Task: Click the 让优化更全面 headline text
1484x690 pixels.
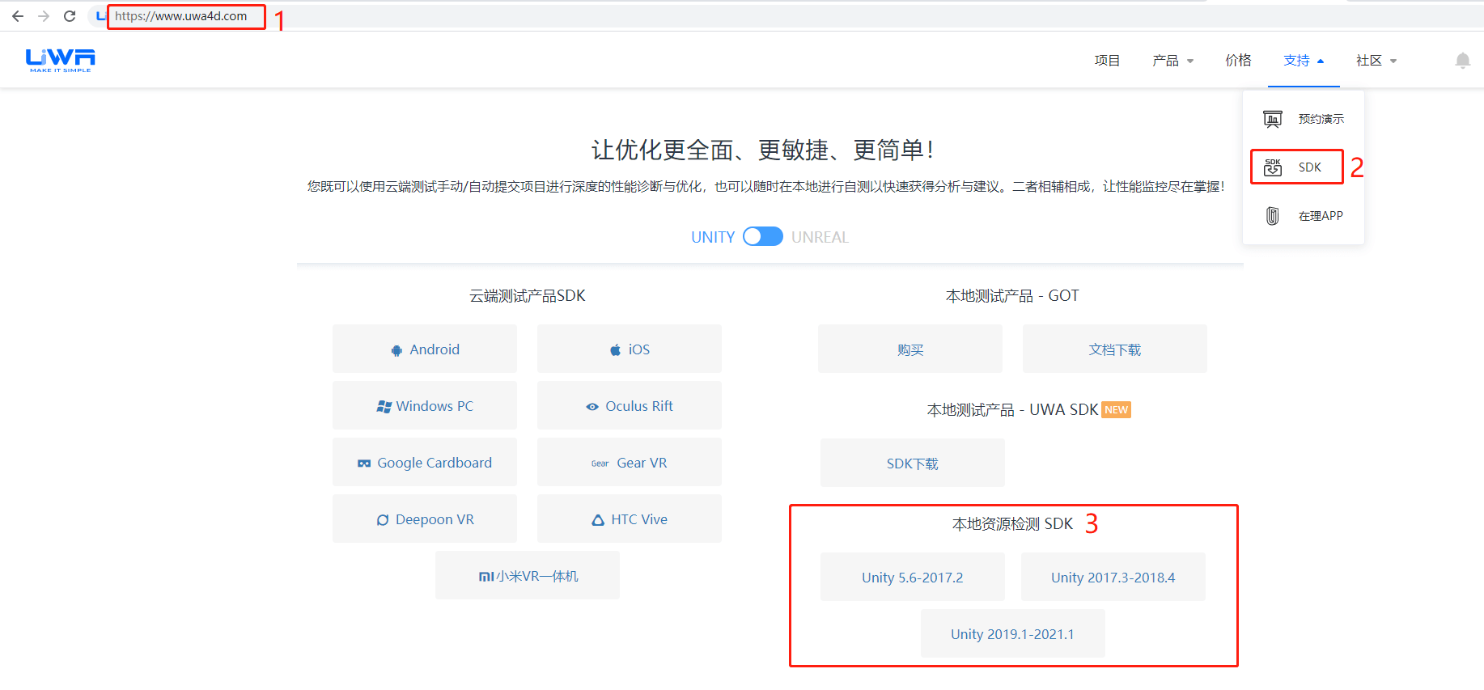Action: click(x=764, y=150)
